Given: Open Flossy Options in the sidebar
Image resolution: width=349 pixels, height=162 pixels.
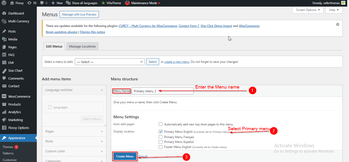Looking at the screenshot, I should click(18, 128).
